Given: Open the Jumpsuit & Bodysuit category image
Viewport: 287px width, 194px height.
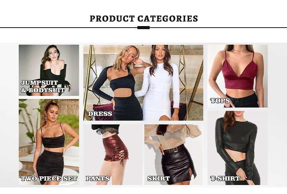Looking at the screenshot, I should tap(49, 70).
